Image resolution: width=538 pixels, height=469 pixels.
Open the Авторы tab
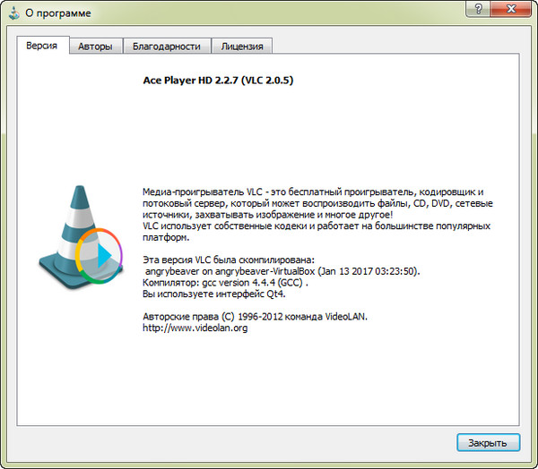tap(95, 46)
